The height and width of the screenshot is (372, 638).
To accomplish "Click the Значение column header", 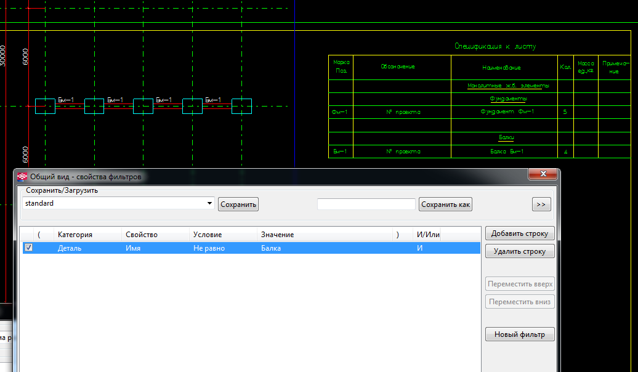I will point(277,235).
